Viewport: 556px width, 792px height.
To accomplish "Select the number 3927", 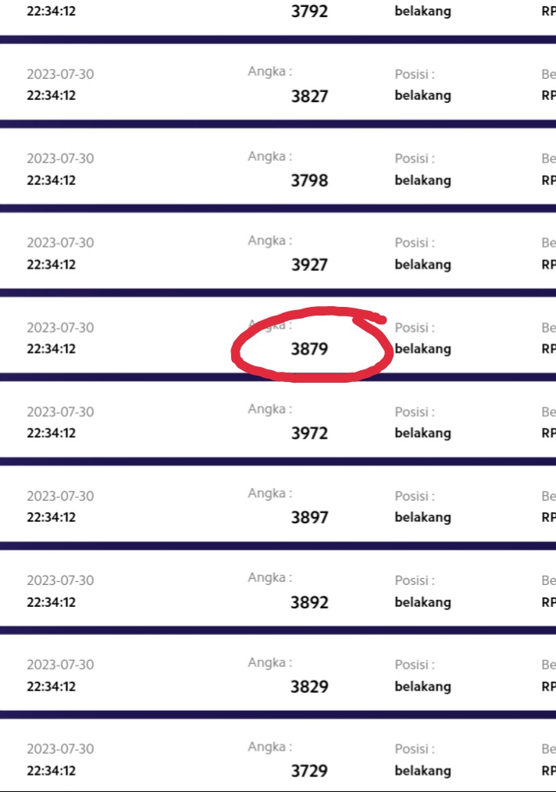I will [309, 265].
